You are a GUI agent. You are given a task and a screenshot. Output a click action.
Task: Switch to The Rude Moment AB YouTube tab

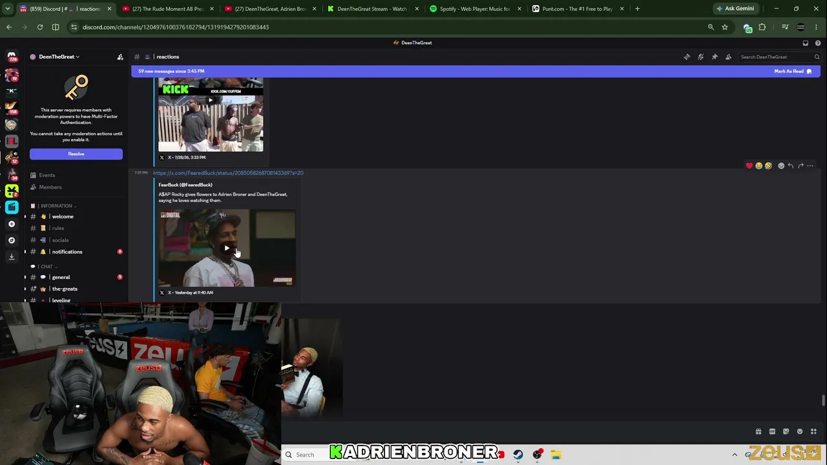(x=167, y=9)
